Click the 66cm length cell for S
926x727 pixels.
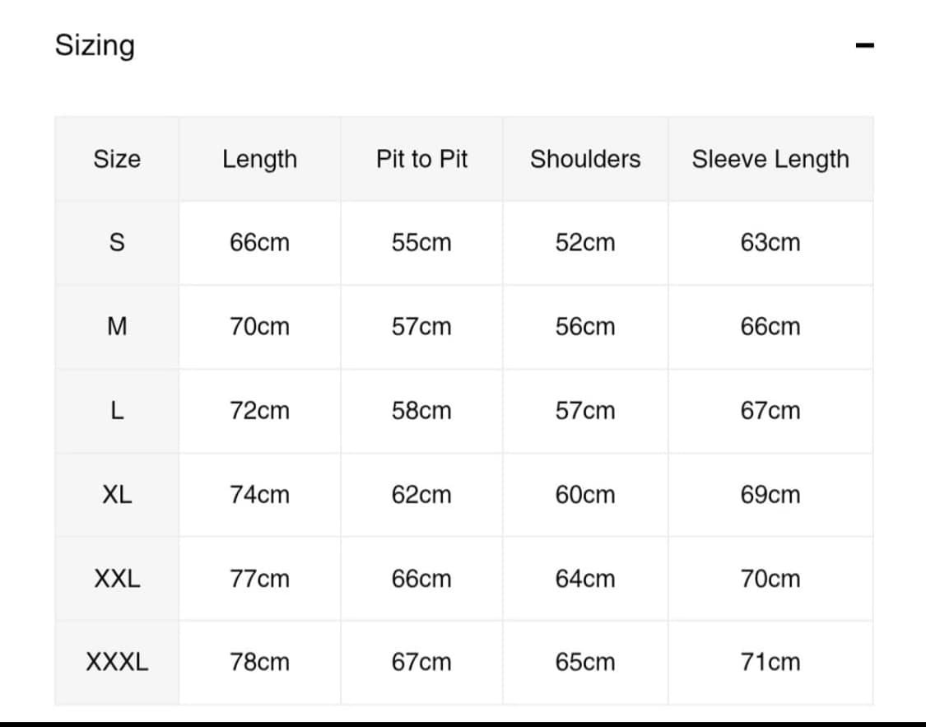(260, 243)
